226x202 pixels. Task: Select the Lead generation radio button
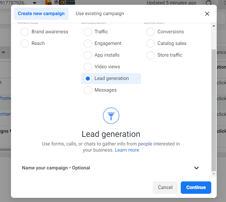click(x=88, y=79)
